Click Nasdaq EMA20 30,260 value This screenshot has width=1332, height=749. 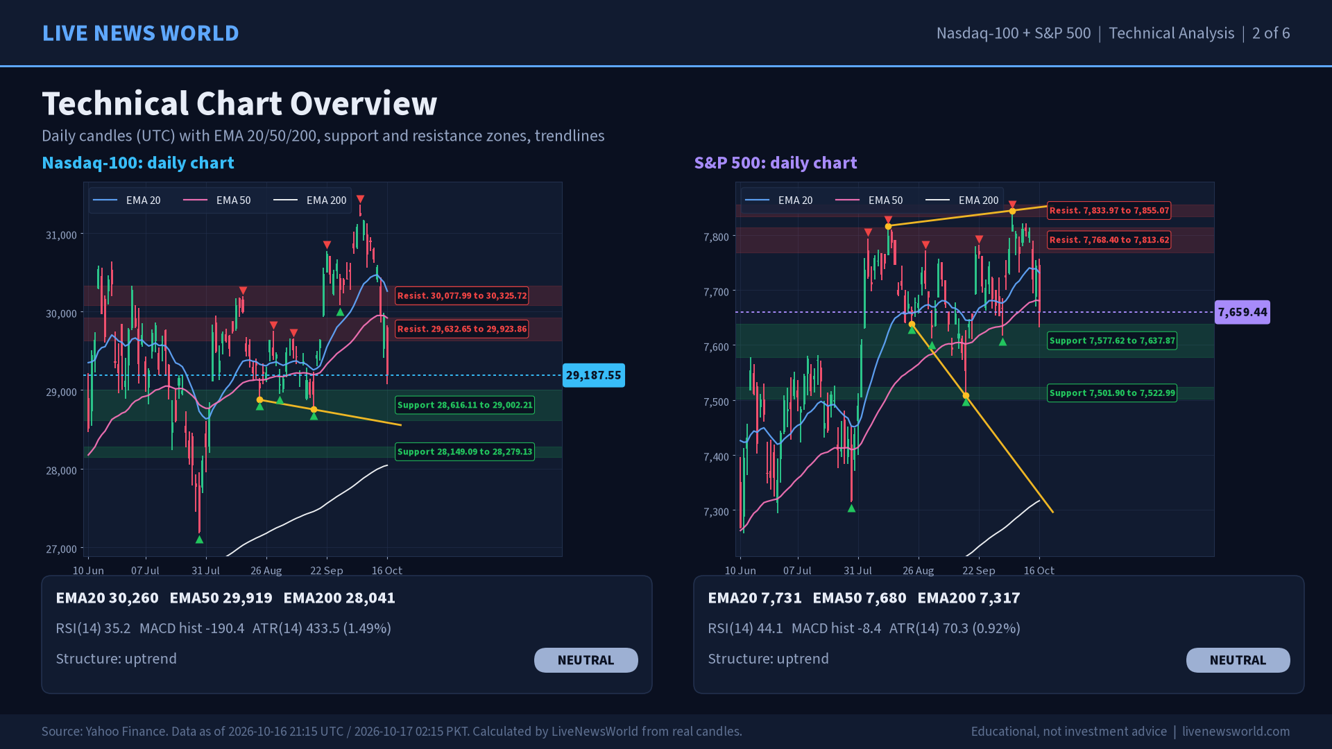pyautogui.click(x=107, y=598)
